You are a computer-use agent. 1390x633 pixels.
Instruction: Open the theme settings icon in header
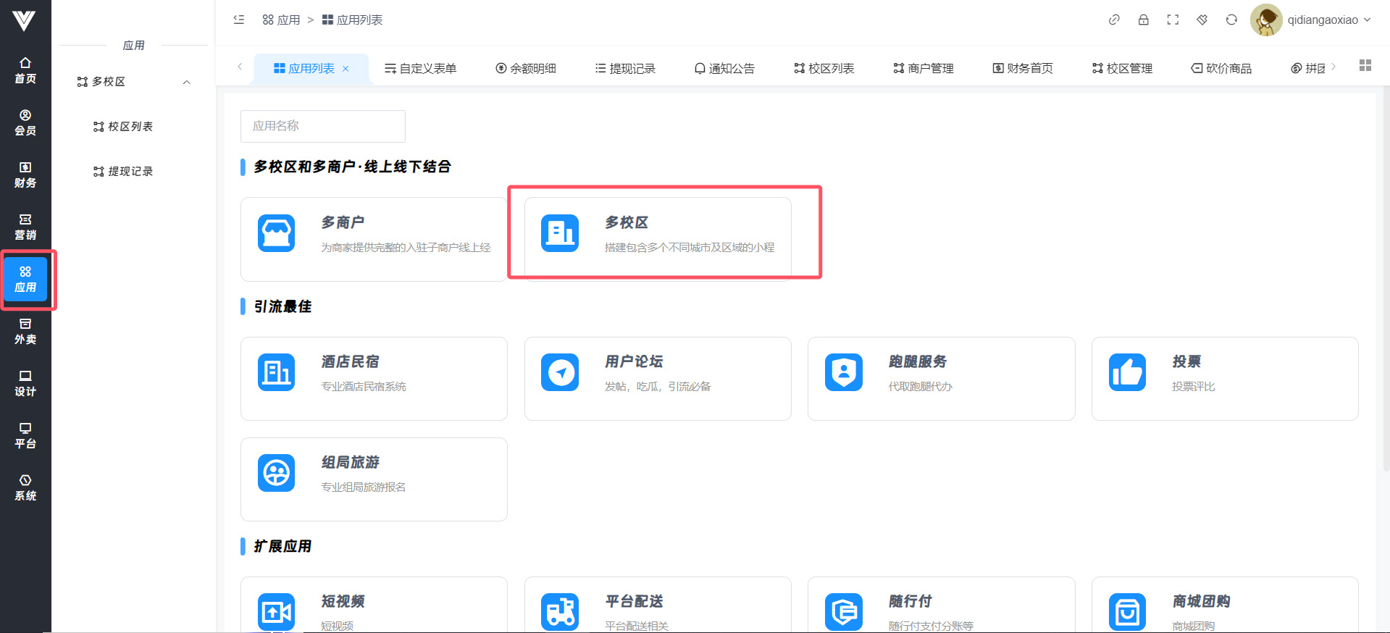point(1202,20)
